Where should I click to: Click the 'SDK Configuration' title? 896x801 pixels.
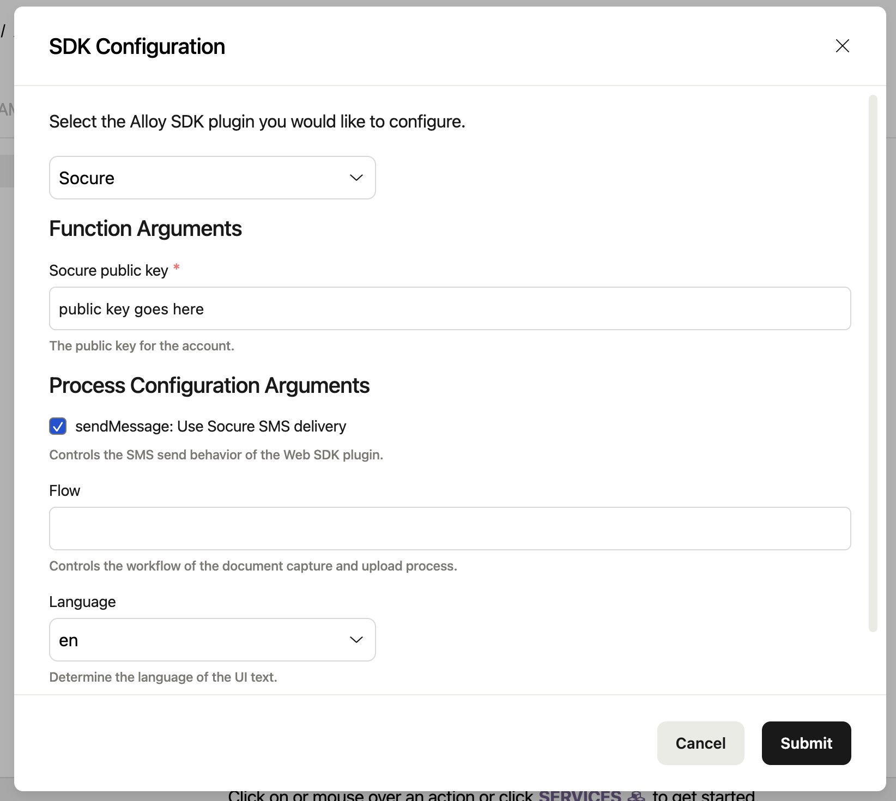137,47
